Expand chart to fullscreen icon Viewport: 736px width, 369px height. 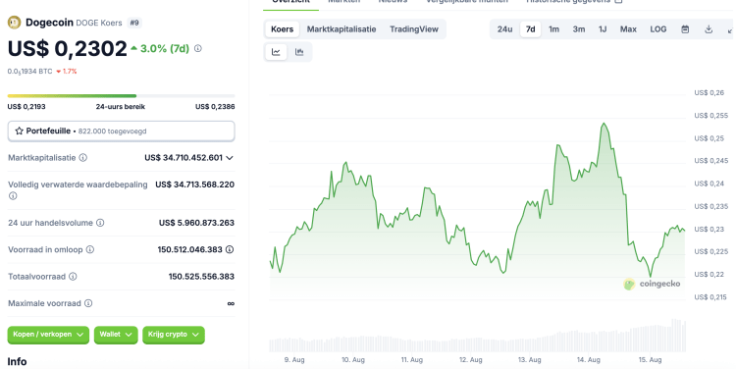730,29
